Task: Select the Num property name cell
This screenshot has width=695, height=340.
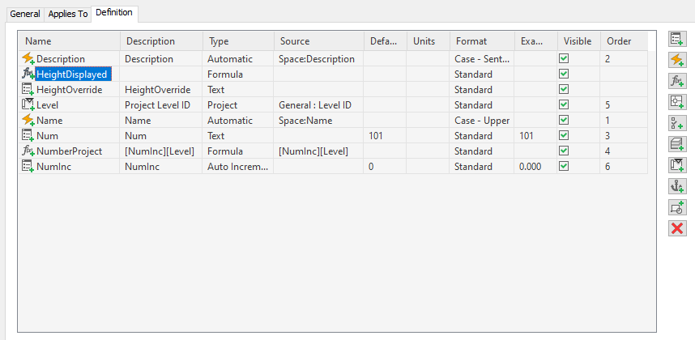Action: coord(46,136)
